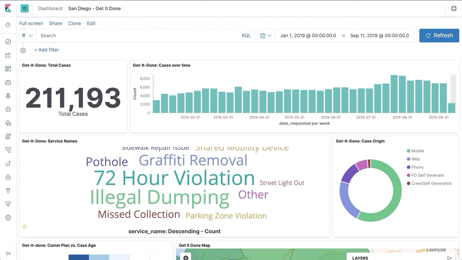462x260 pixels.
Task: Click the Kibana logo
Action: (x=8, y=8)
